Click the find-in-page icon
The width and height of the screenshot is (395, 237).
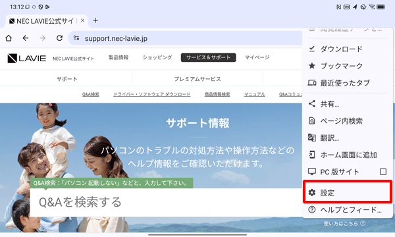click(x=312, y=120)
